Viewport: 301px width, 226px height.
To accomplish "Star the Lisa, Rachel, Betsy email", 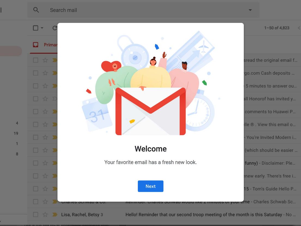I will [45, 215].
